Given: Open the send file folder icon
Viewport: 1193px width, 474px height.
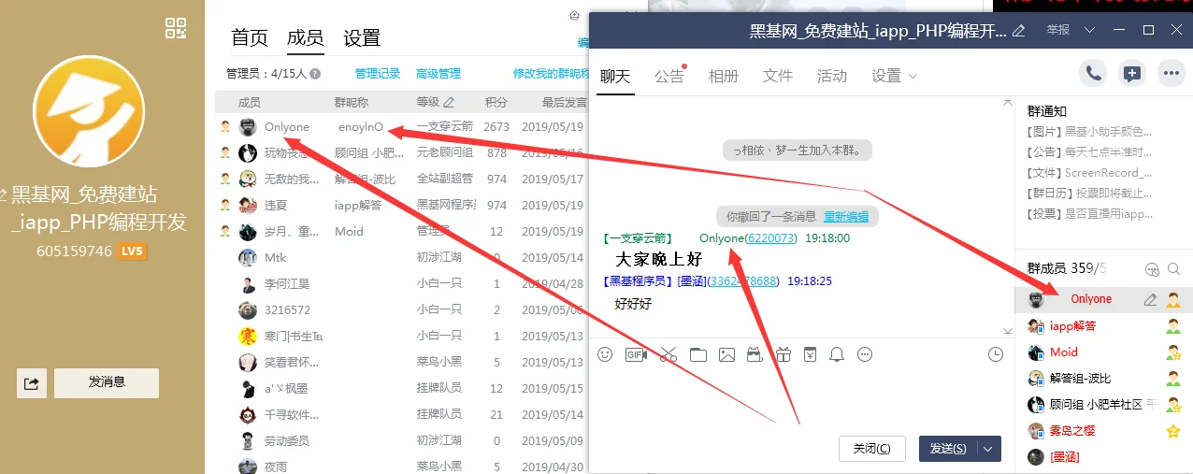Looking at the screenshot, I should point(697,354).
